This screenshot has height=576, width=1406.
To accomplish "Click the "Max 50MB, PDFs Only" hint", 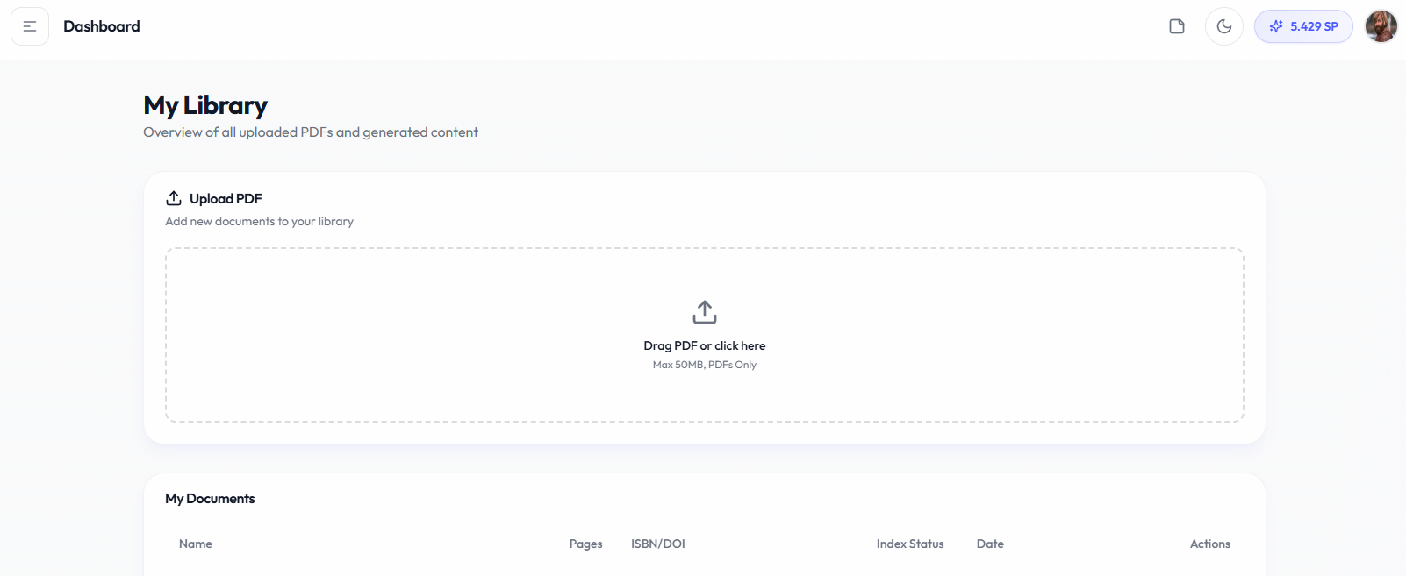I will coord(705,365).
